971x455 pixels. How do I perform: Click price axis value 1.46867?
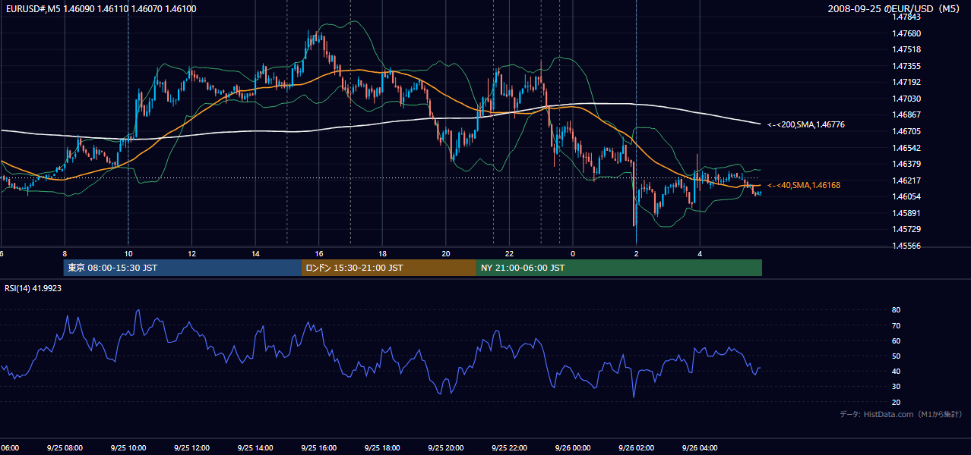point(906,115)
